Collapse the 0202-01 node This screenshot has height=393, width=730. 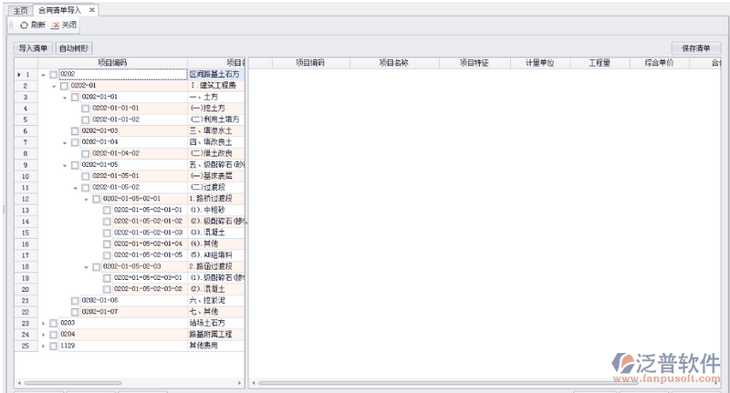pyautogui.click(x=54, y=86)
